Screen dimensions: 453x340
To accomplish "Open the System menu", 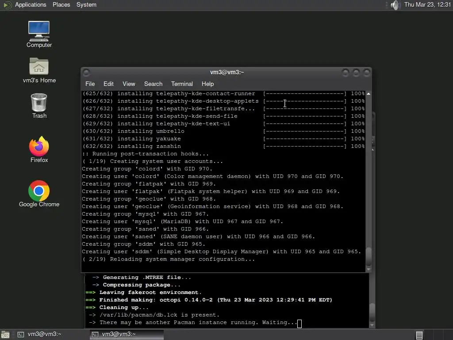I will click(86, 4).
